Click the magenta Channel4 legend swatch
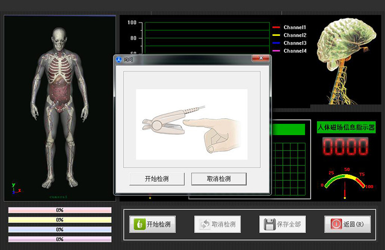385x250 pixels. 276,51
